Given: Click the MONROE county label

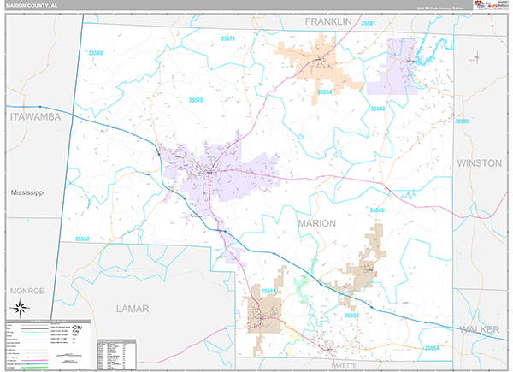Looking at the screenshot, I should (x=27, y=291).
